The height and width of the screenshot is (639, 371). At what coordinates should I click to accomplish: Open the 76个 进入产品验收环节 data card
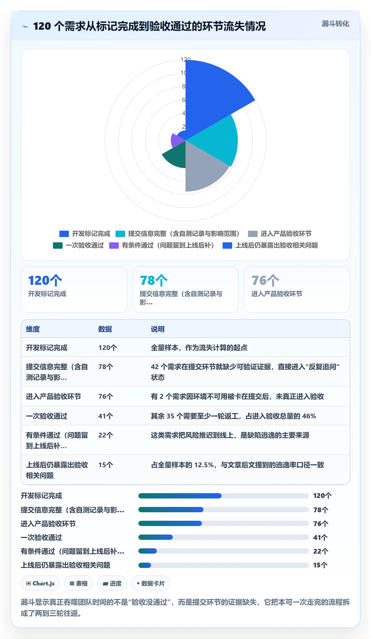point(297,290)
